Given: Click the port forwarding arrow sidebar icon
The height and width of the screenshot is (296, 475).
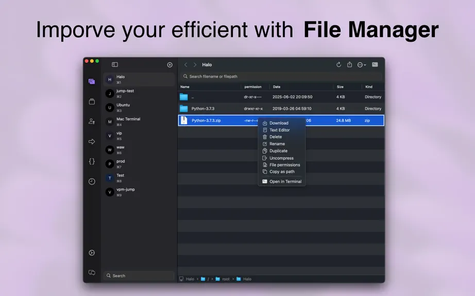Looking at the screenshot, I should click(92, 142).
